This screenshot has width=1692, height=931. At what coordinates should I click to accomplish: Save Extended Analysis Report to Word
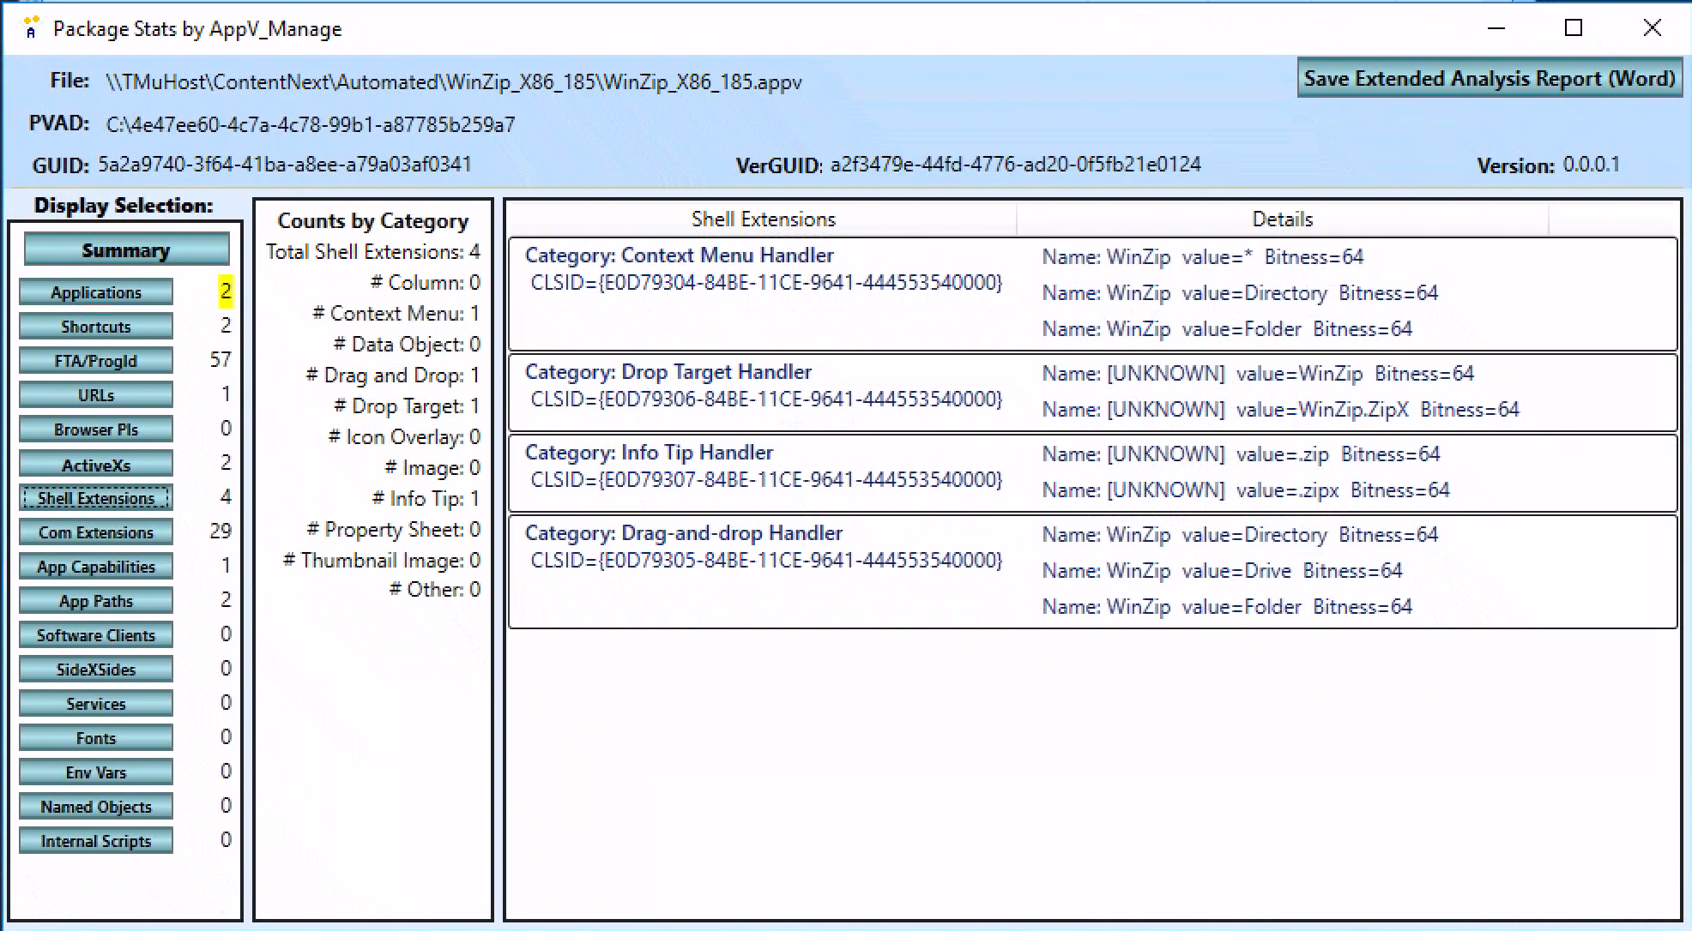[1490, 79]
